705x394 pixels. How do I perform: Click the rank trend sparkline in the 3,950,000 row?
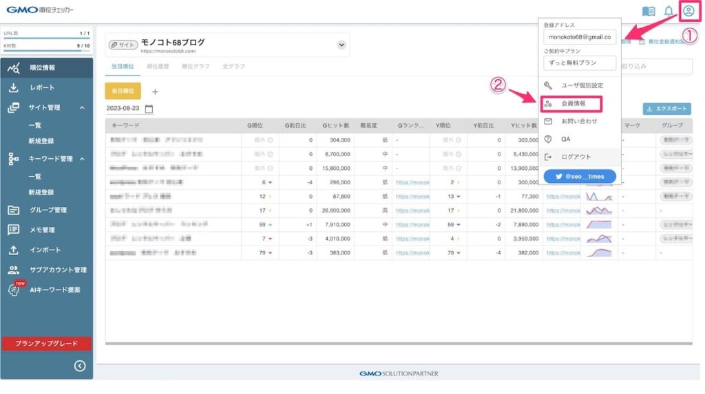coord(598,239)
